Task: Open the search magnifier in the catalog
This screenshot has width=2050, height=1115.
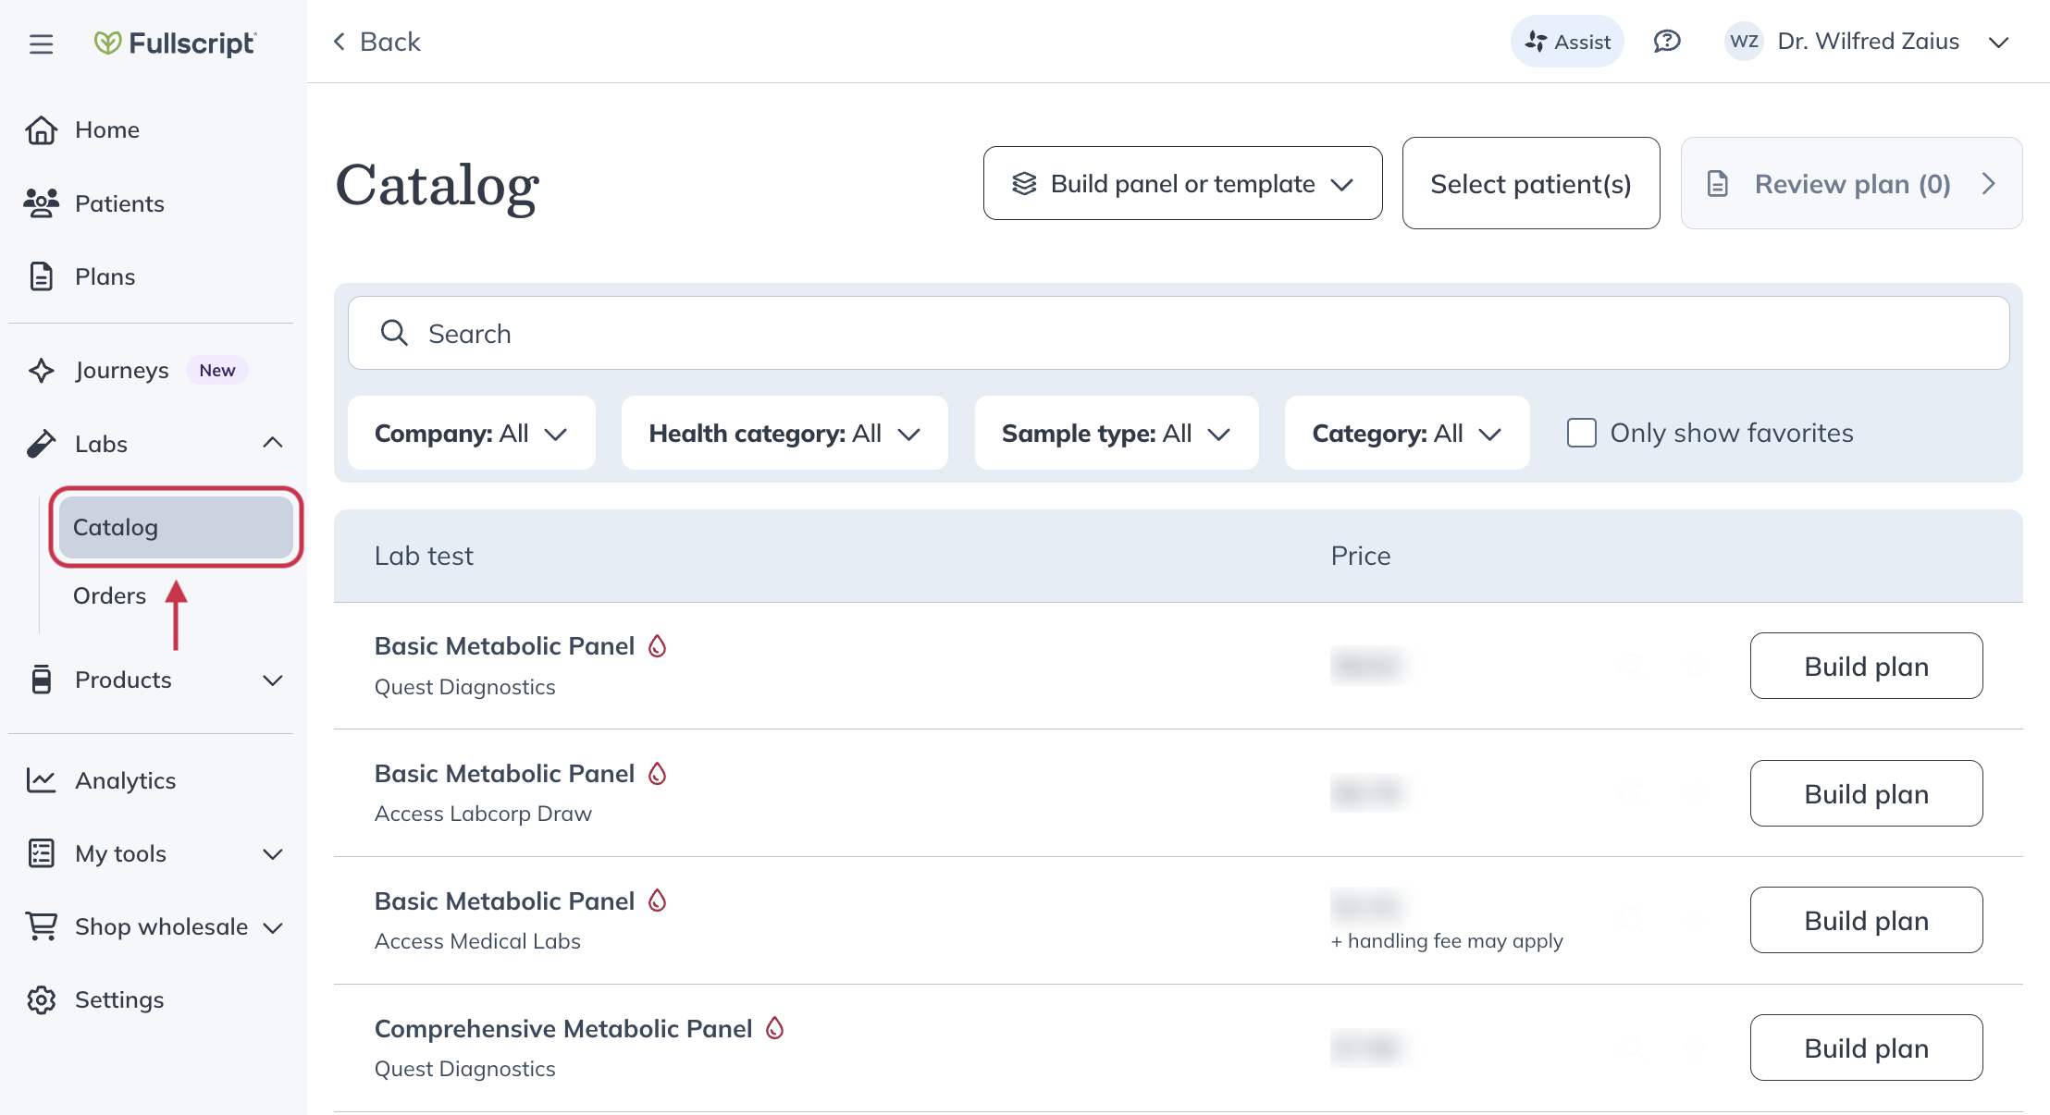Action: (395, 333)
